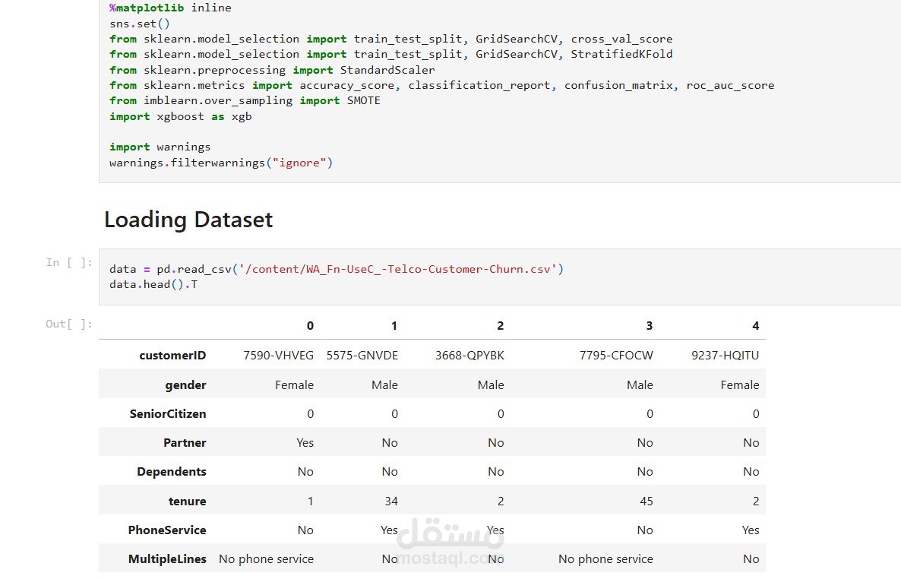This screenshot has width=901, height=579.
Task: Click the tenure value 34 in column 1
Action: coord(390,501)
